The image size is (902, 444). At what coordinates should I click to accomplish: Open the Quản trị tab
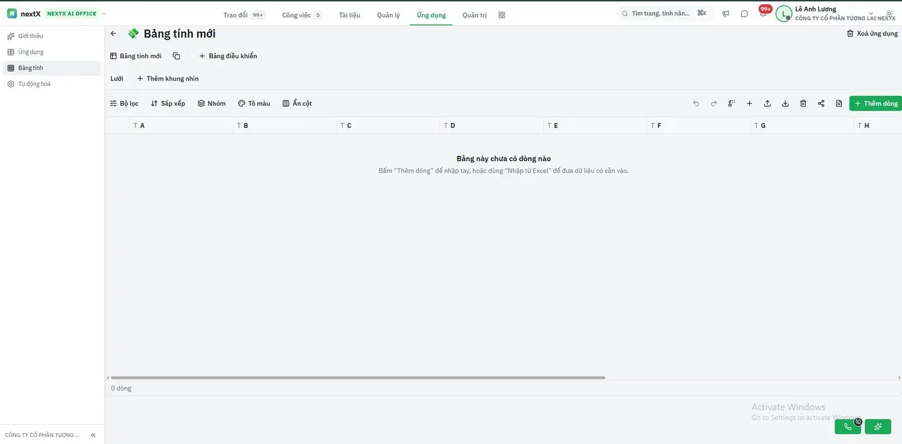point(474,15)
